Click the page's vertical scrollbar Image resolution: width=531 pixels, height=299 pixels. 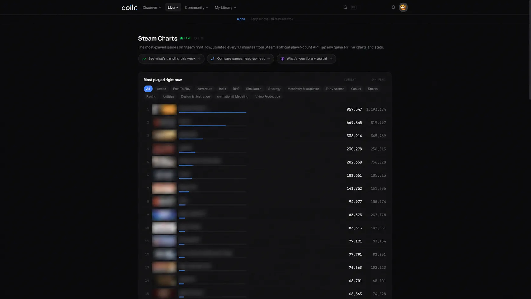[x=529, y=51]
